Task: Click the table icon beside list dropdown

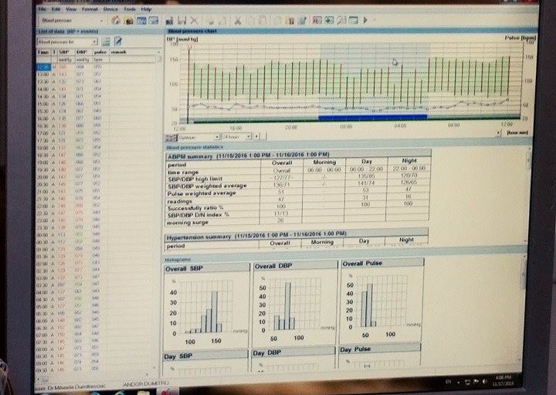Action: [106, 41]
